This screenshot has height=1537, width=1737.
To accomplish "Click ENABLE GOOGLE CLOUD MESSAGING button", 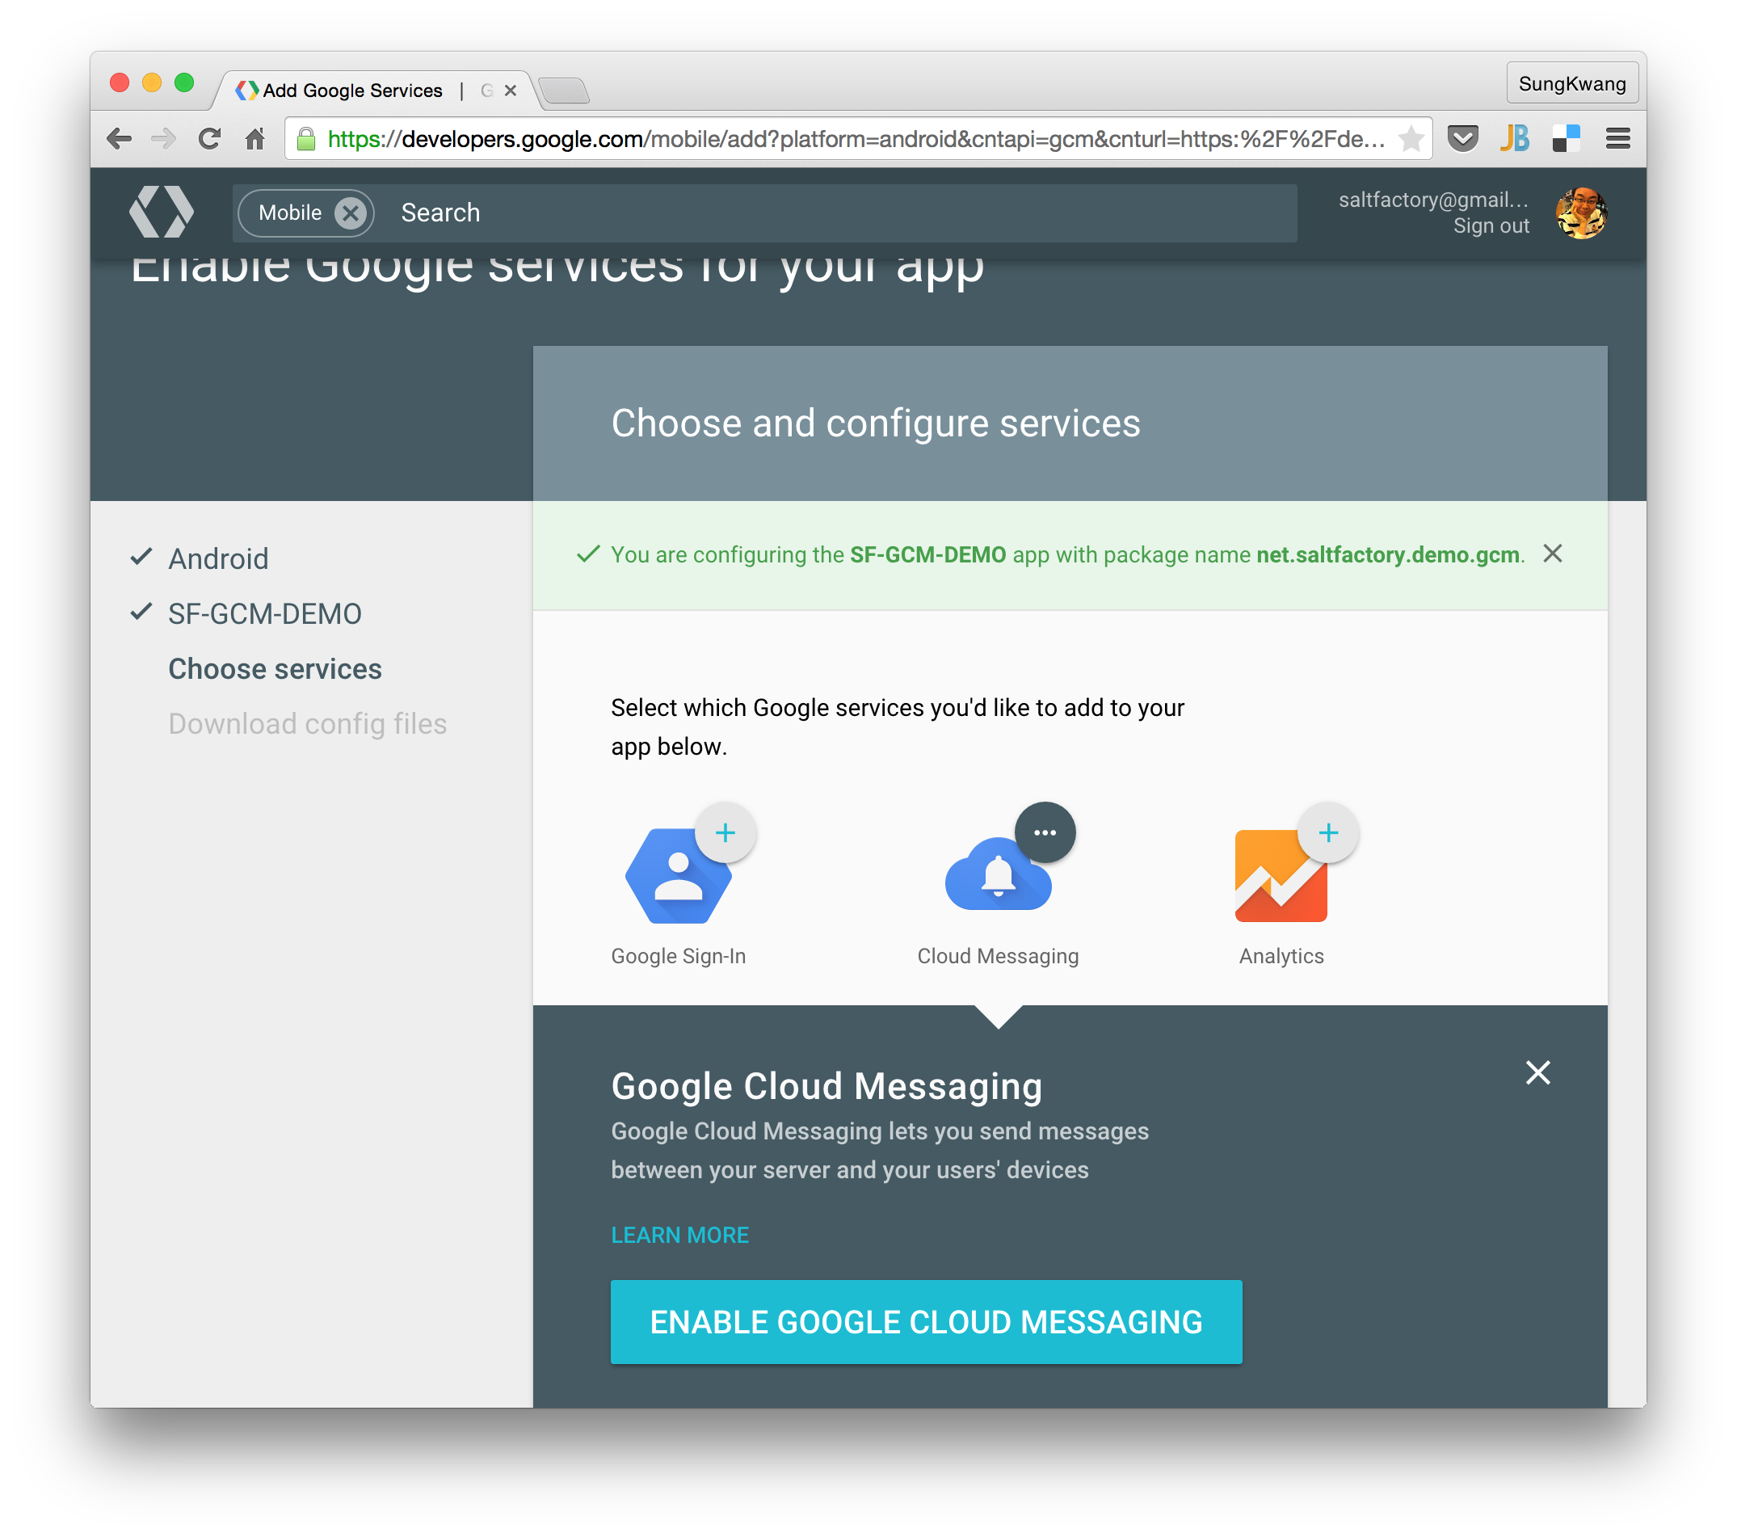I will pyautogui.click(x=927, y=1322).
